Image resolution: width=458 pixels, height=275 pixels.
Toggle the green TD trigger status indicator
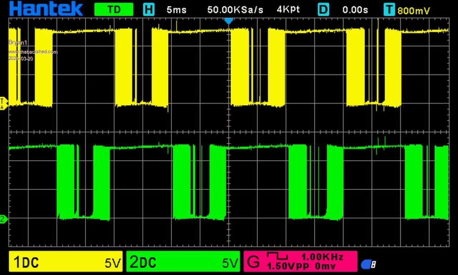click(114, 9)
